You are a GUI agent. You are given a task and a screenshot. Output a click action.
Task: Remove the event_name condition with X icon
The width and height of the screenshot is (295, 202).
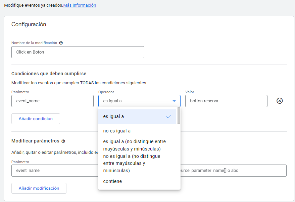(280, 101)
